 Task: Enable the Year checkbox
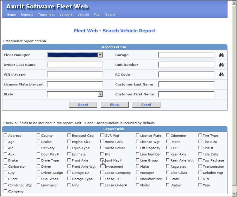200,185
